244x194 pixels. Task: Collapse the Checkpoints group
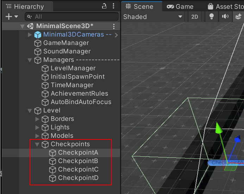tap(37, 144)
